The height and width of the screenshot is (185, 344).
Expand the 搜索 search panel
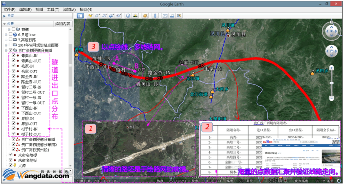[4, 16]
